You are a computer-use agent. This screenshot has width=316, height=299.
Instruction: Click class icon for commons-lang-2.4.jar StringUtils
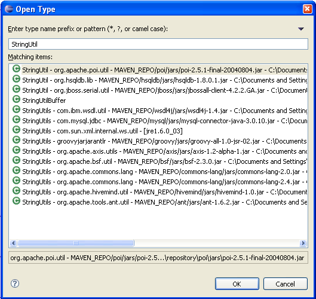pyautogui.click(x=16, y=181)
